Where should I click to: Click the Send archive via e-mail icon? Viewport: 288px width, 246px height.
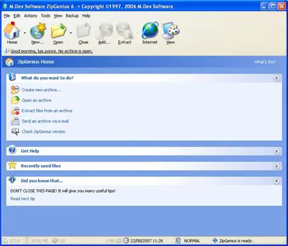click(x=15, y=121)
